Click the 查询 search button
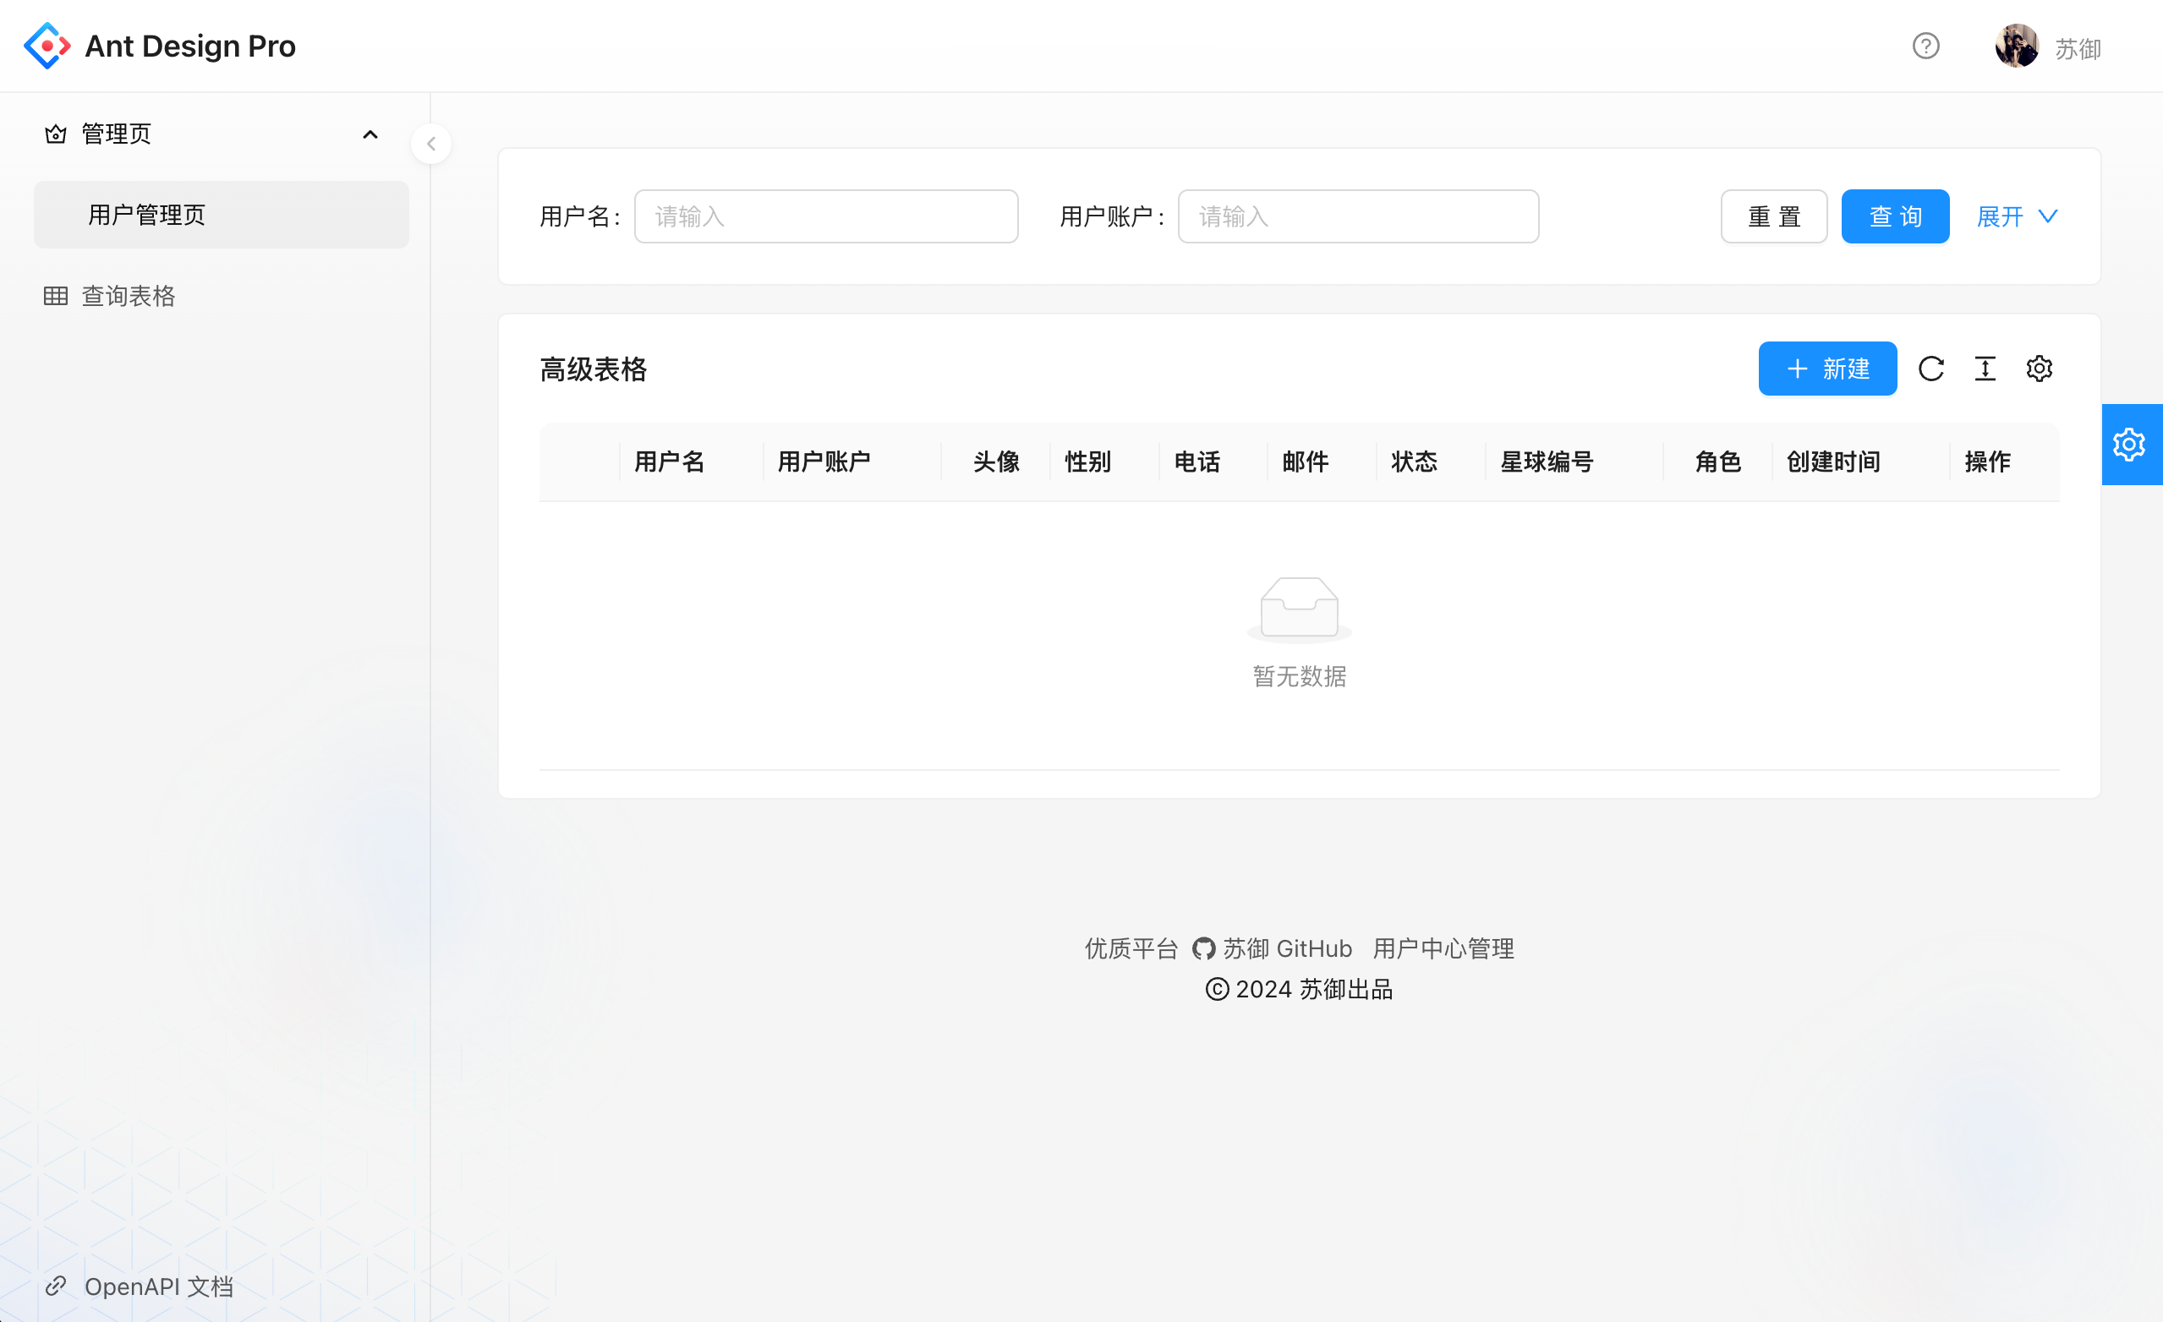Image resolution: width=2163 pixels, height=1322 pixels. (x=1894, y=216)
